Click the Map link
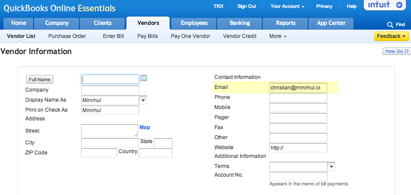Image resolution: width=411 pixels, height=195 pixels. coord(145,127)
